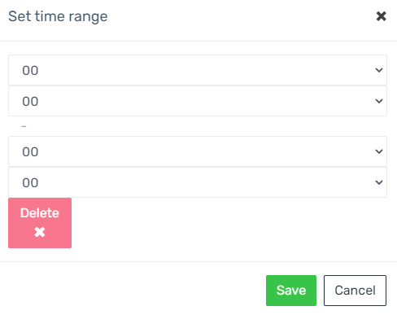The width and height of the screenshot is (397, 315).
Task: Open the start hour dropdown
Action: tap(198, 70)
